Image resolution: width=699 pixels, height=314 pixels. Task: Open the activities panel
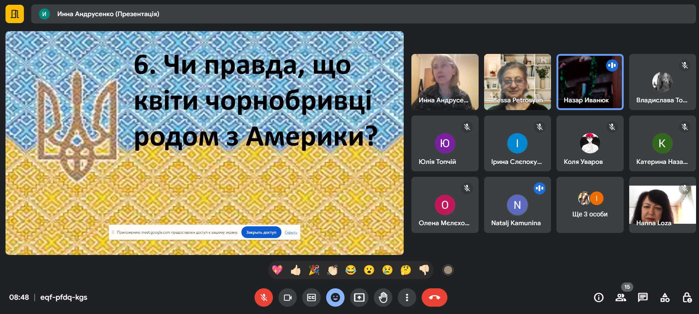pyautogui.click(x=665, y=297)
